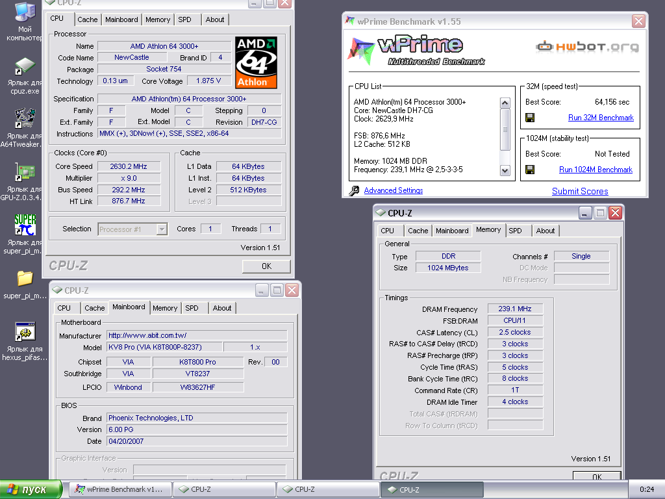Click scroll down arrow in CPU List
Screen dimensions: 665x499
coord(505,171)
